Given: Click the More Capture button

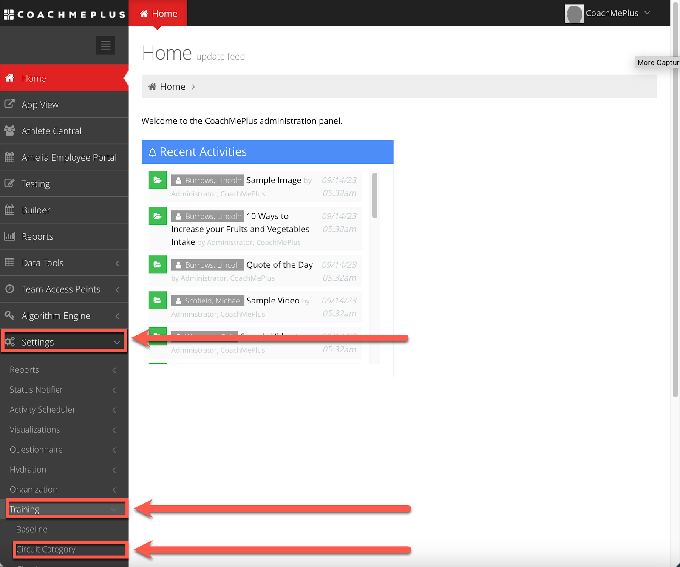Looking at the screenshot, I should pos(657,62).
